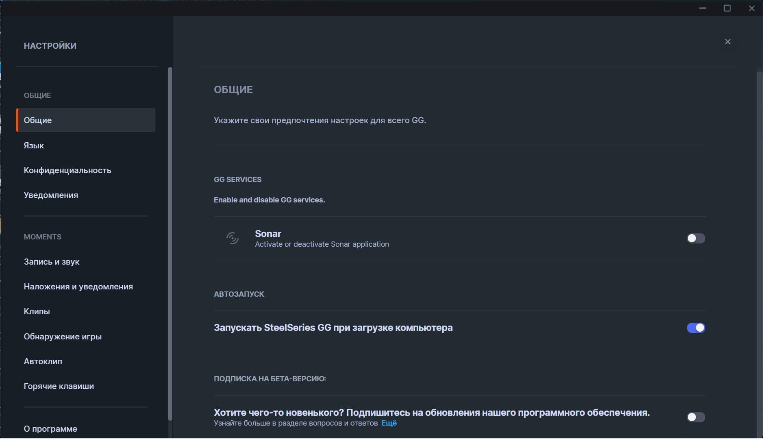Click the Sonar radar icon
The image size is (763, 439).
coord(233,238)
